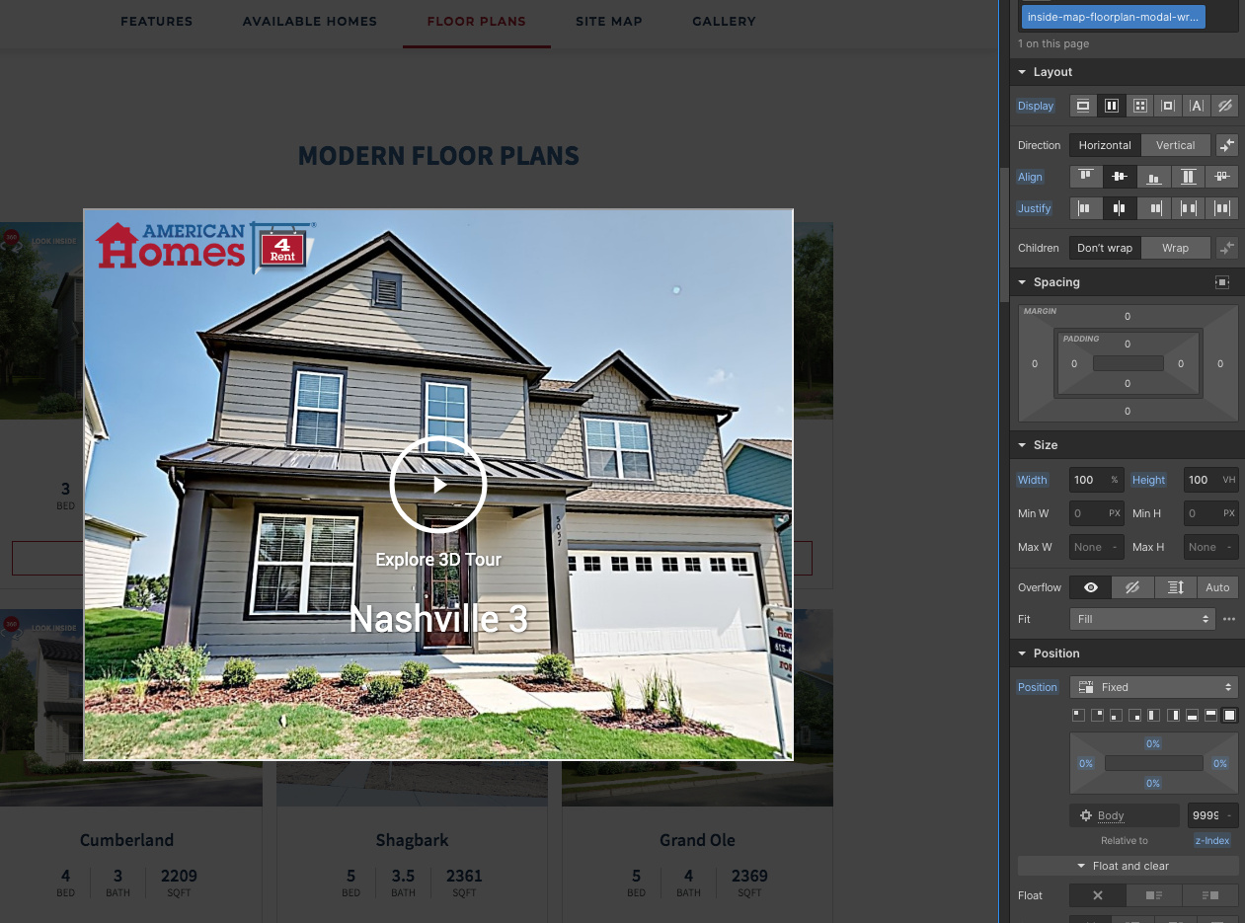
Task: Click the spacing box-model icon in Spacing header
Action: tap(1222, 282)
